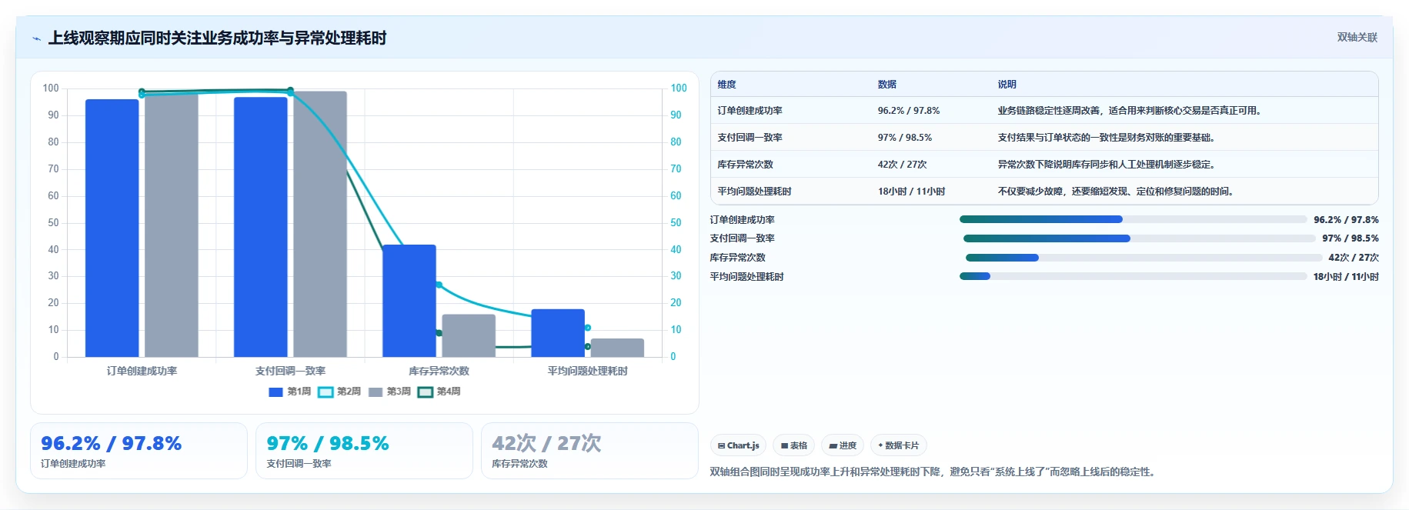
Task: Click the 双轴关联 tag in the header
Action: (x=1357, y=37)
